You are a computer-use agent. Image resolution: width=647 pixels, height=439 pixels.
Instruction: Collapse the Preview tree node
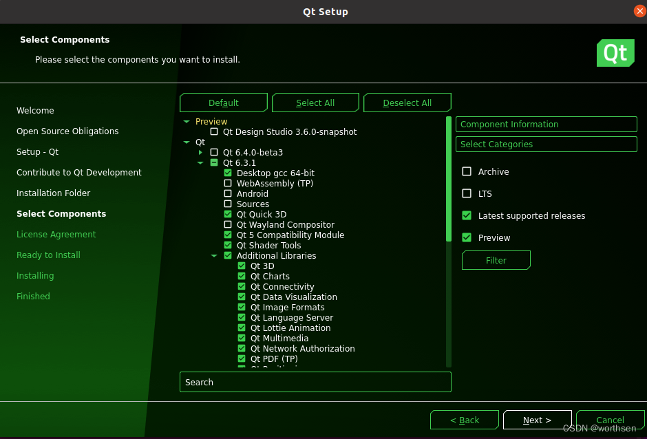pyautogui.click(x=187, y=122)
